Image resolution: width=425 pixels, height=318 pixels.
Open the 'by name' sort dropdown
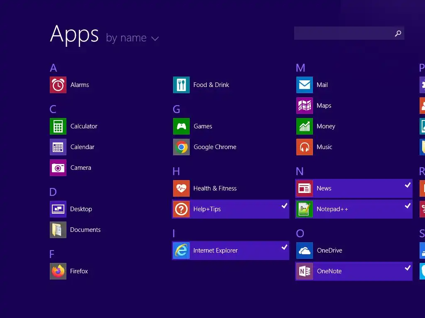(132, 38)
